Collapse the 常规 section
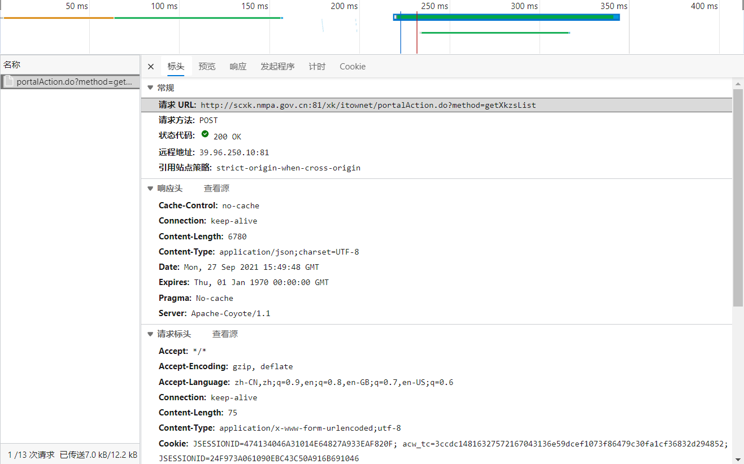 tap(150, 88)
